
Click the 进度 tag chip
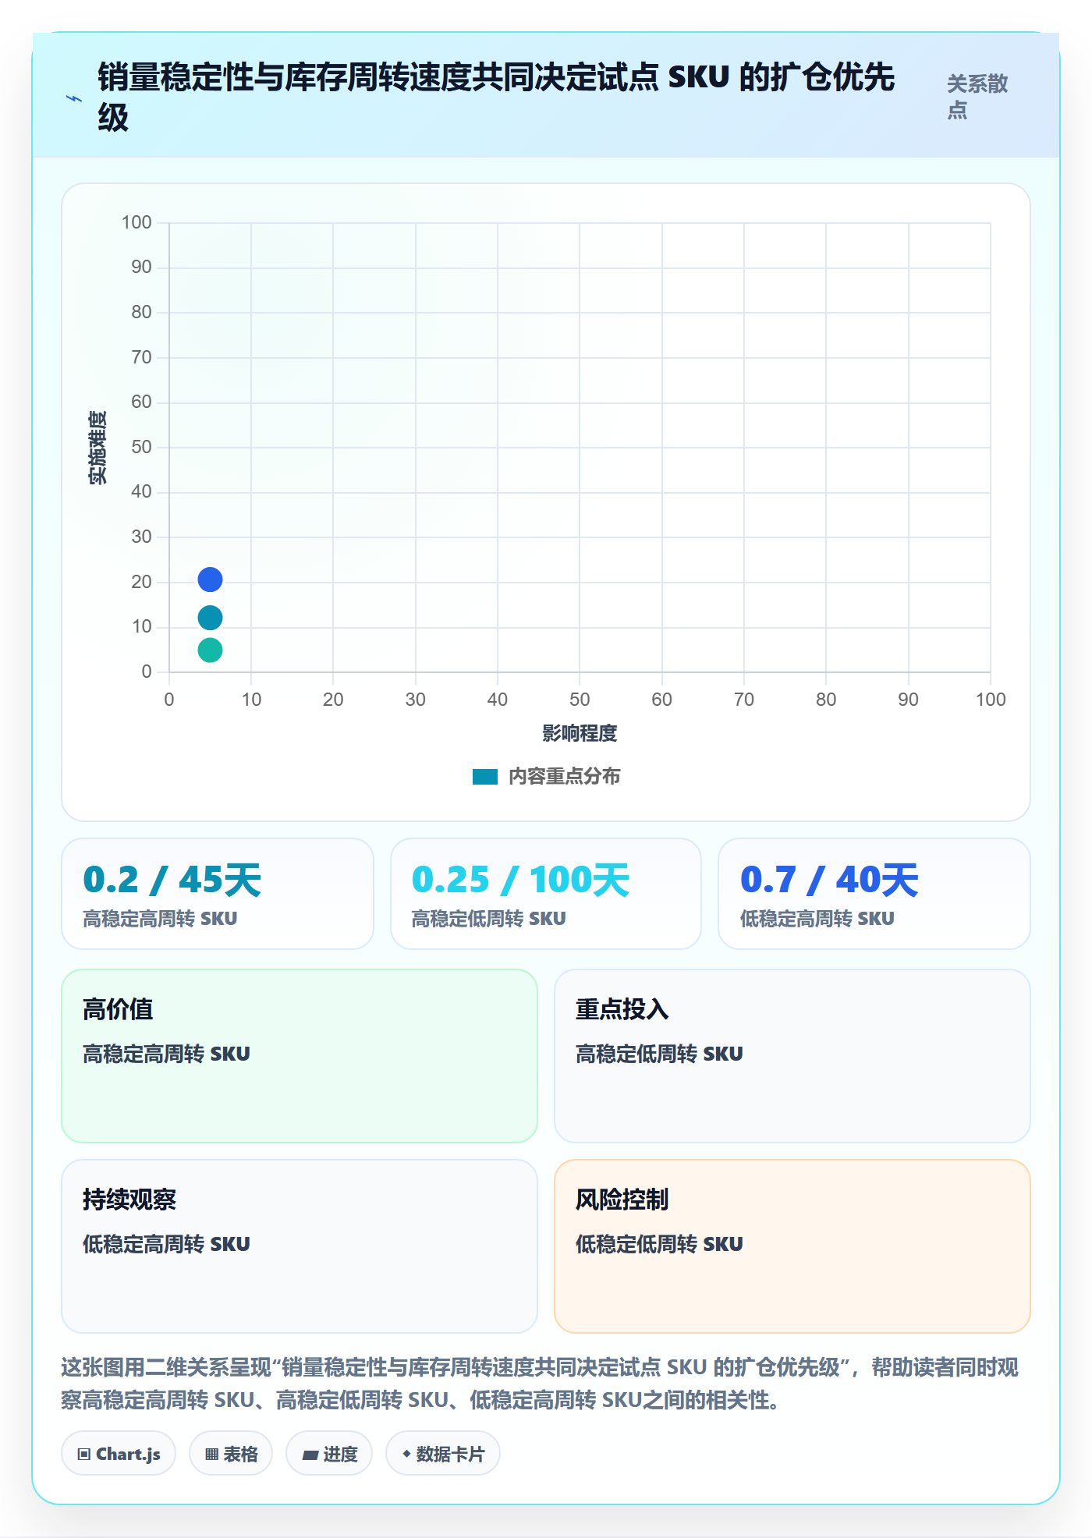point(329,1454)
